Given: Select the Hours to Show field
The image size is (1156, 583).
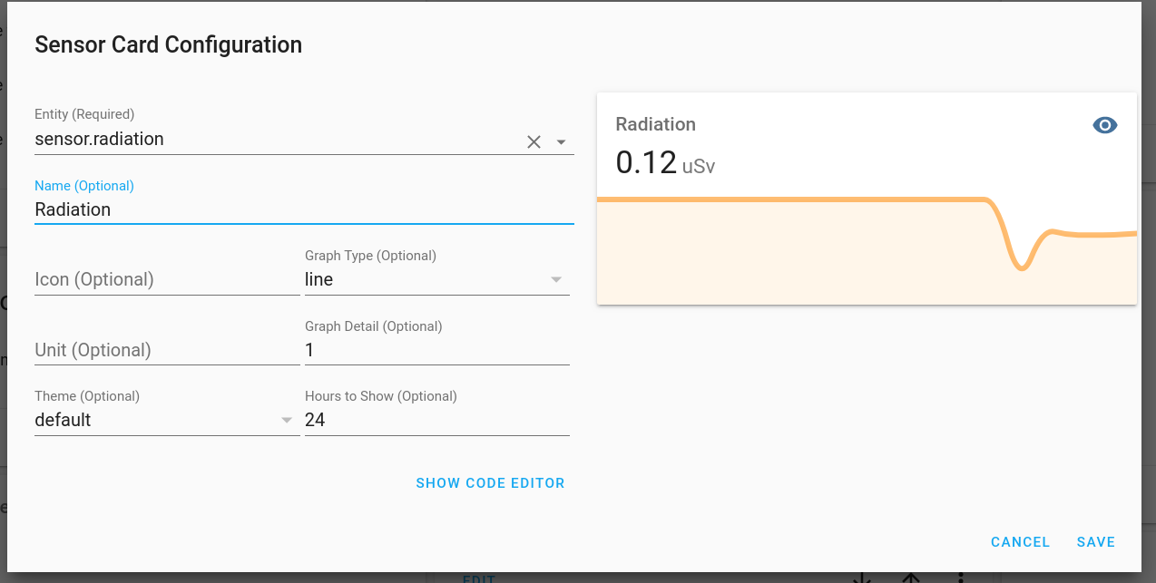Looking at the screenshot, I should click(x=436, y=420).
